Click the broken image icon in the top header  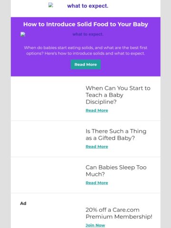point(51,5)
